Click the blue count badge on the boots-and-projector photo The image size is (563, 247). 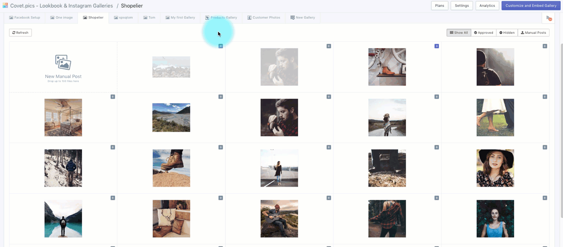[437, 46]
